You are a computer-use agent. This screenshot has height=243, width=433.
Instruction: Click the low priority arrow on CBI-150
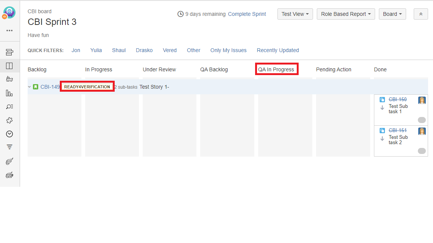[382, 108]
